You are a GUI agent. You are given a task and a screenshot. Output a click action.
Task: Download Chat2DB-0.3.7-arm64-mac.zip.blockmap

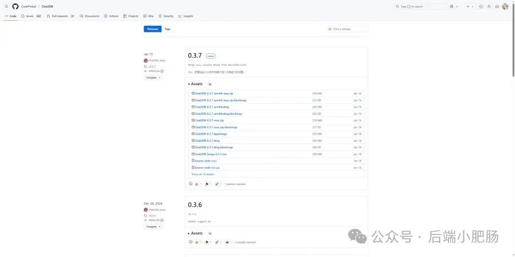pos(219,100)
